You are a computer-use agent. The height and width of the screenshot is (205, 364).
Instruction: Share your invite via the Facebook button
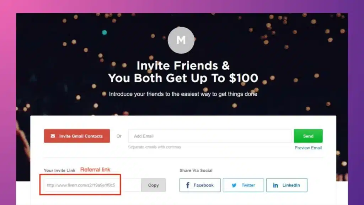tap(200, 185)
